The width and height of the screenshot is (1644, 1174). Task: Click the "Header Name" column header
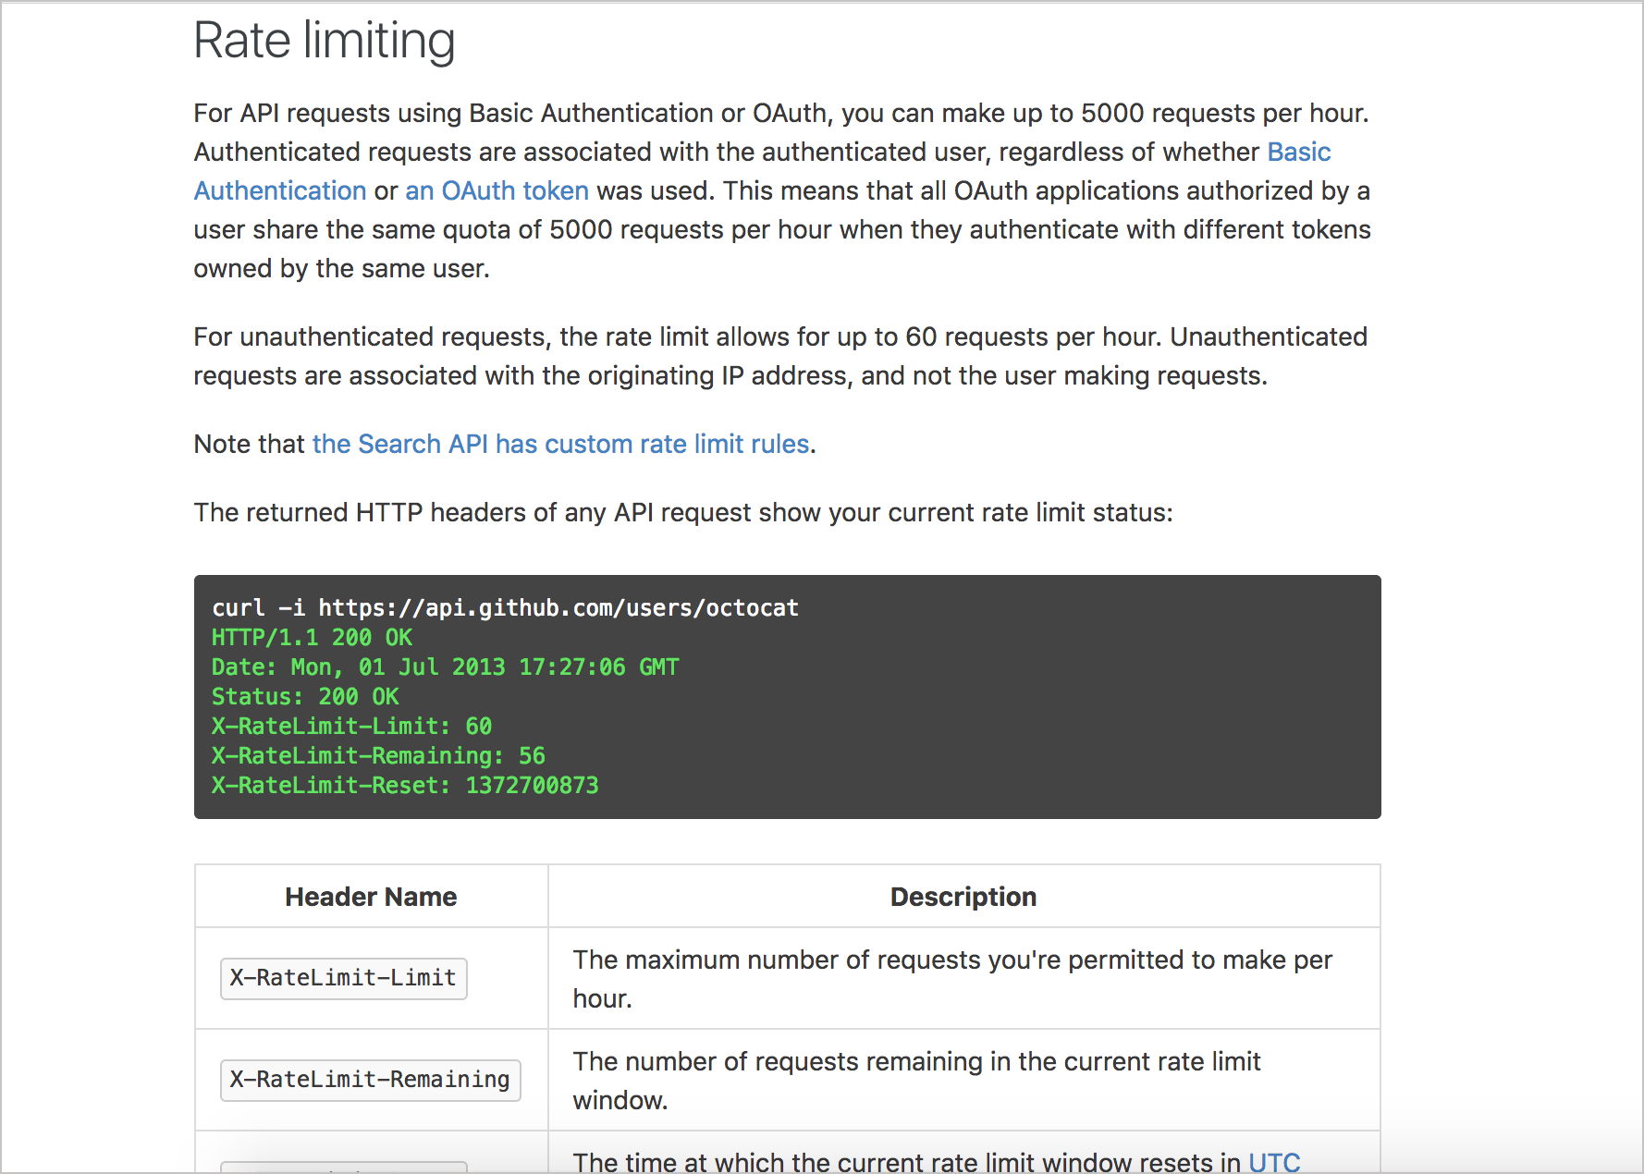(371, 897)
